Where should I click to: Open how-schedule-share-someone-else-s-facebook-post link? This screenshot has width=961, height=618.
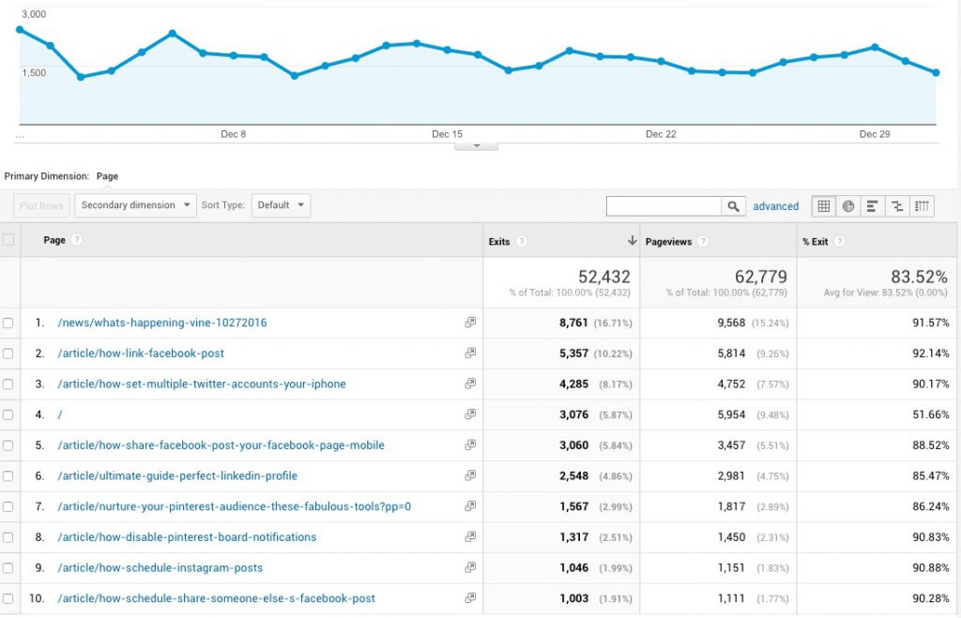[217, 598]
